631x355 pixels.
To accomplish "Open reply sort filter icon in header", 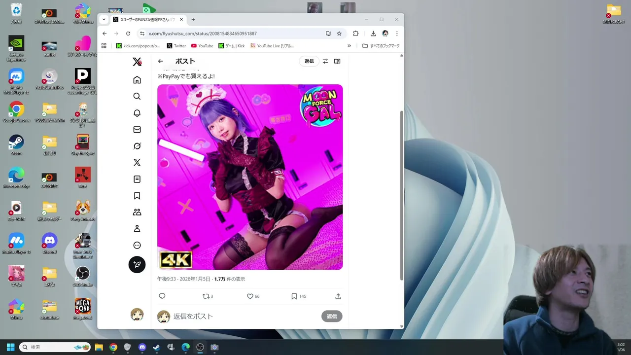I will click(x=325, y=61).
